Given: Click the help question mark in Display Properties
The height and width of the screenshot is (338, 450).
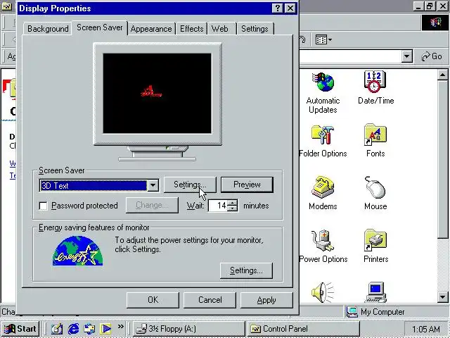Looking at the screenshot, I should coord(277,8).
